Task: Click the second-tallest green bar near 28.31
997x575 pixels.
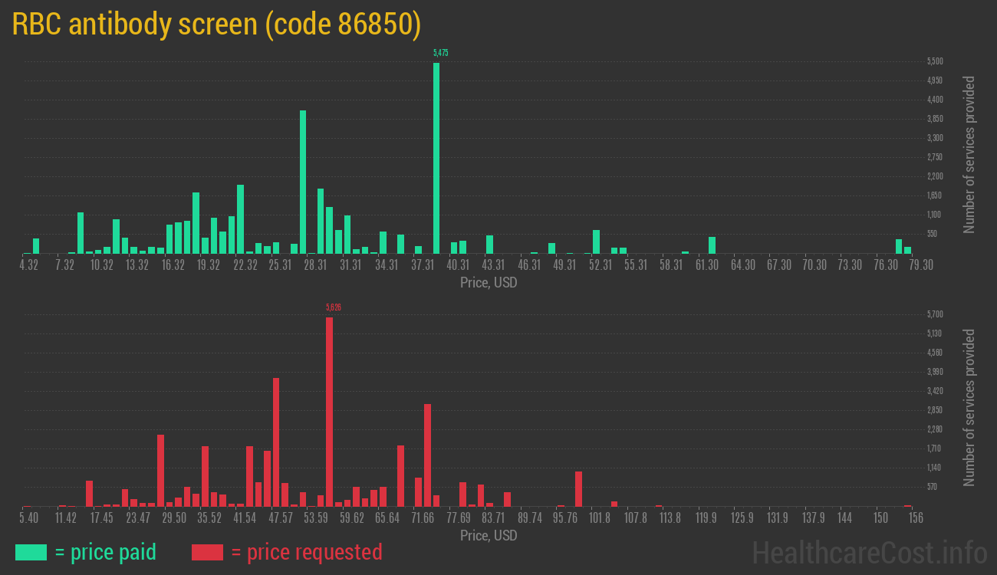Action: 303,182
